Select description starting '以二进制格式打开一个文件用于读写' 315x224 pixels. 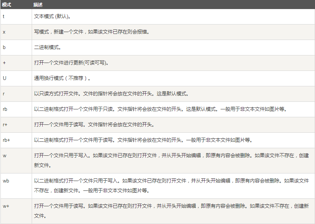143,140
